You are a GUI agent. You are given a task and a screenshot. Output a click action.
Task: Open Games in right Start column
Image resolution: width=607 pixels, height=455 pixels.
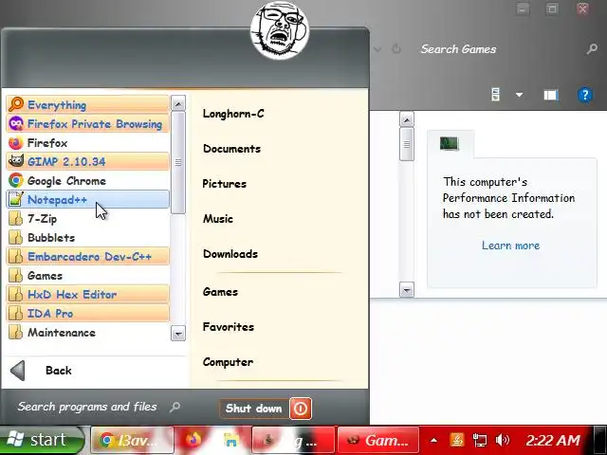[x=220, y=292]
